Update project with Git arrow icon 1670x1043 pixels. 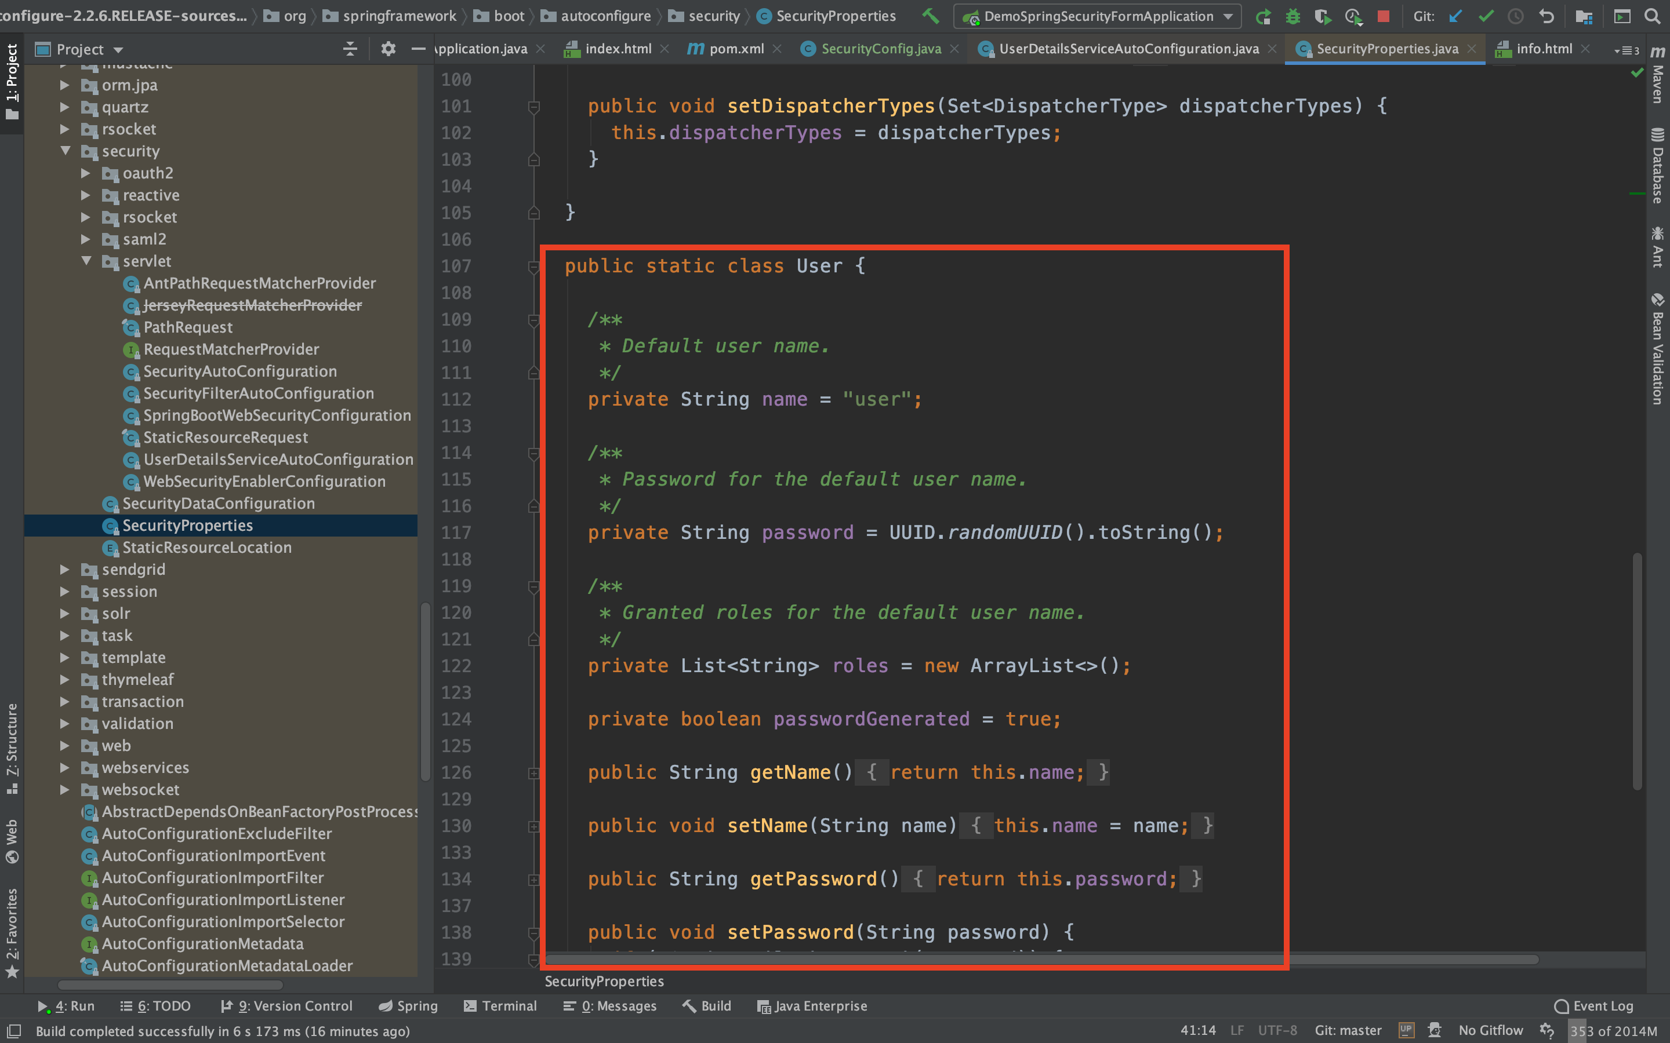pos(1455,17)
